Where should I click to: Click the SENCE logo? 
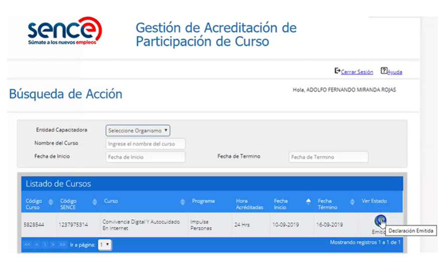(64, 31)
